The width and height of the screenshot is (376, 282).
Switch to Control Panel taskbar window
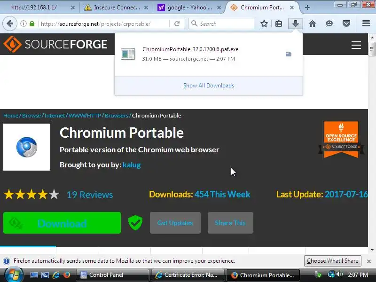pos(112,275)
